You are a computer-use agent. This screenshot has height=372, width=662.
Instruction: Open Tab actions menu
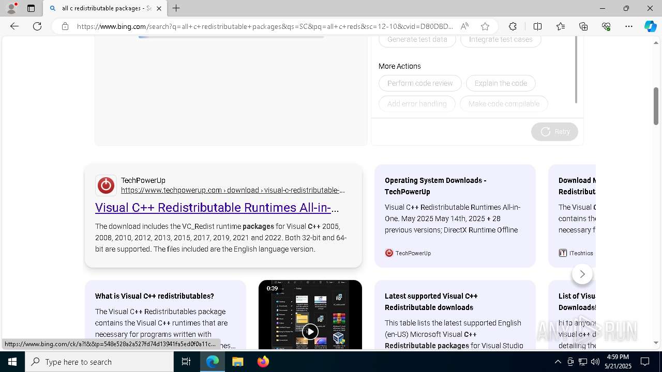(31, 8)
